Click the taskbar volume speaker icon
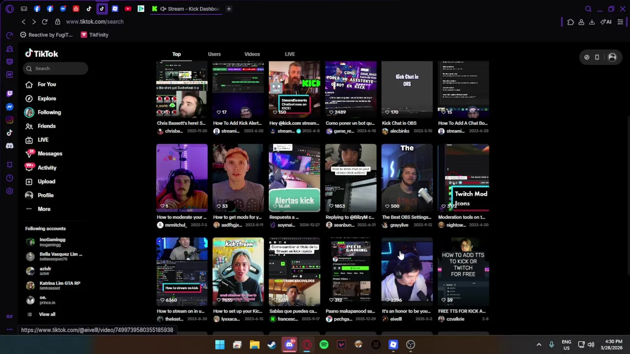 tap(591, 345)
